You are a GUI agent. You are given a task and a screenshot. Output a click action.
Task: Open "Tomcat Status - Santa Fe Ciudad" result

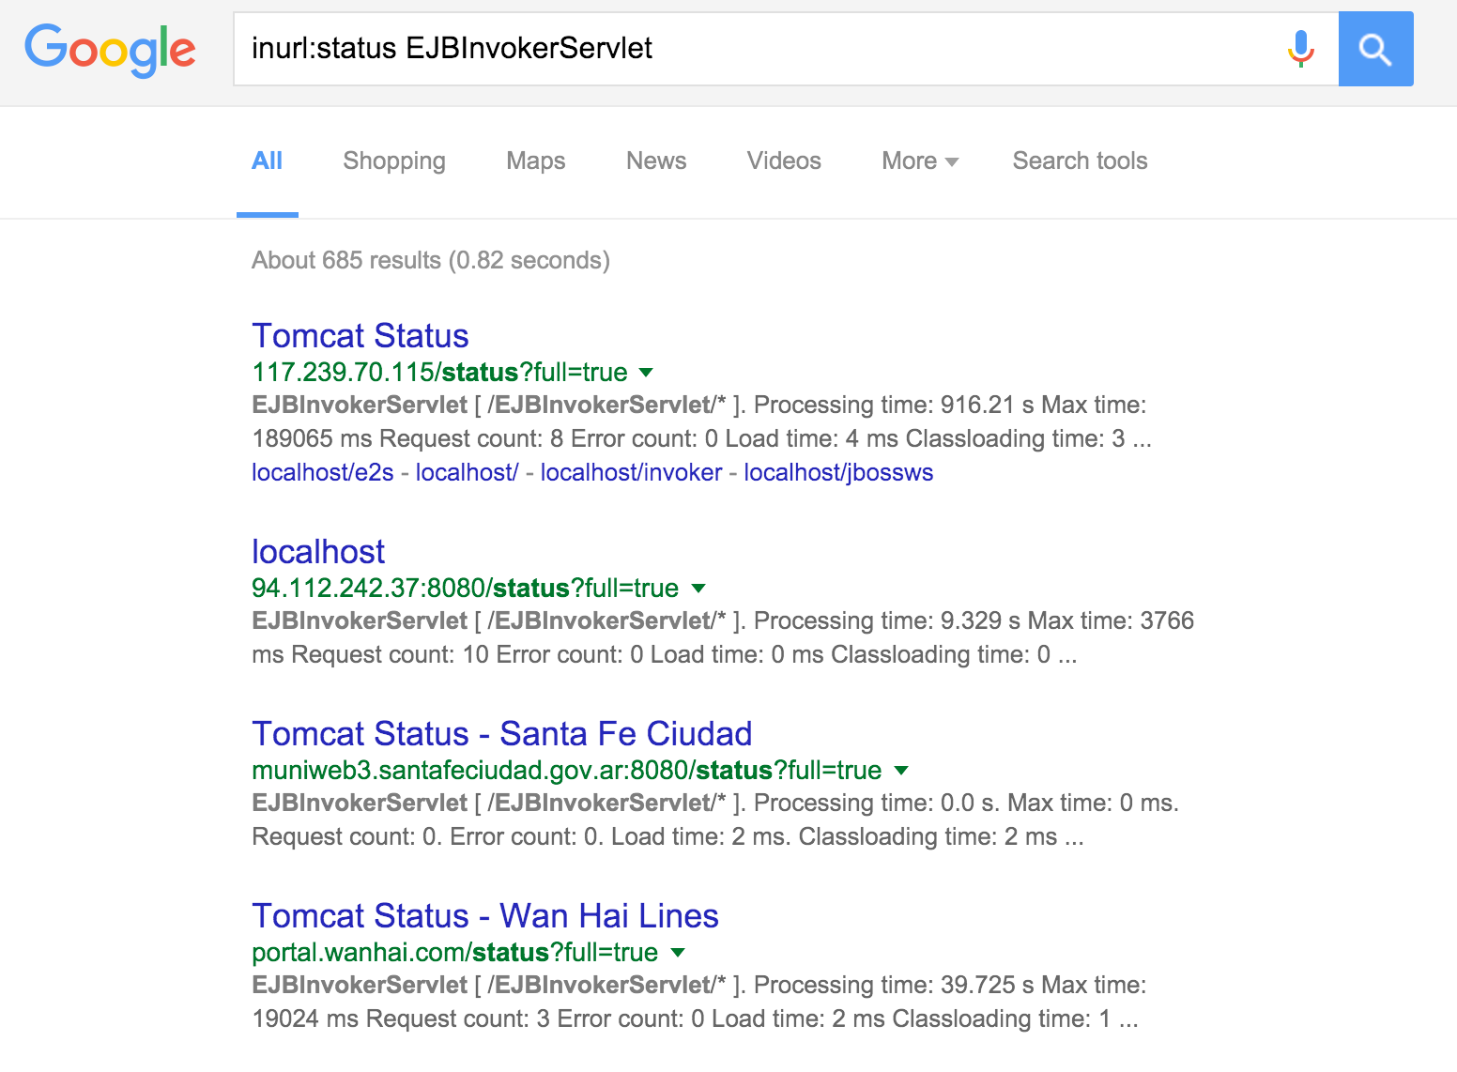click(501, 733)
